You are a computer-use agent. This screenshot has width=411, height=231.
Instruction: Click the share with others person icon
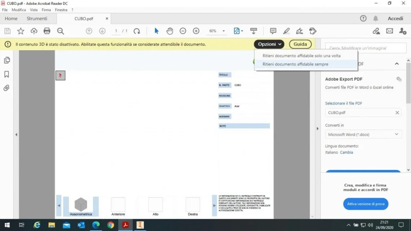pos(403,31)
